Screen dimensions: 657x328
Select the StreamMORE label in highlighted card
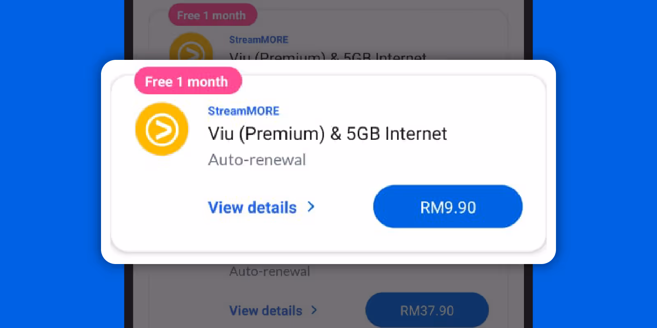point(244,111)
